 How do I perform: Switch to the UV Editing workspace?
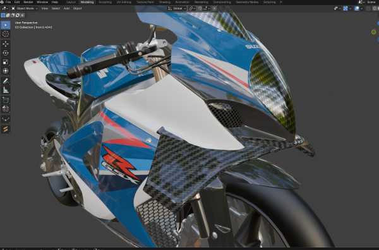(124, 2)
